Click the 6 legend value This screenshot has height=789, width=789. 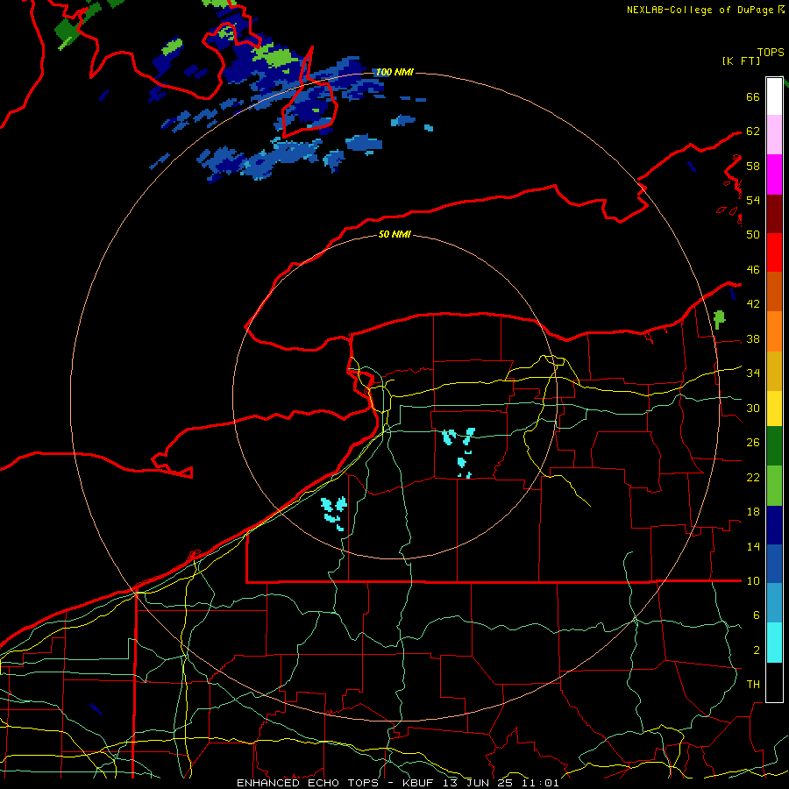coord(756,615)
